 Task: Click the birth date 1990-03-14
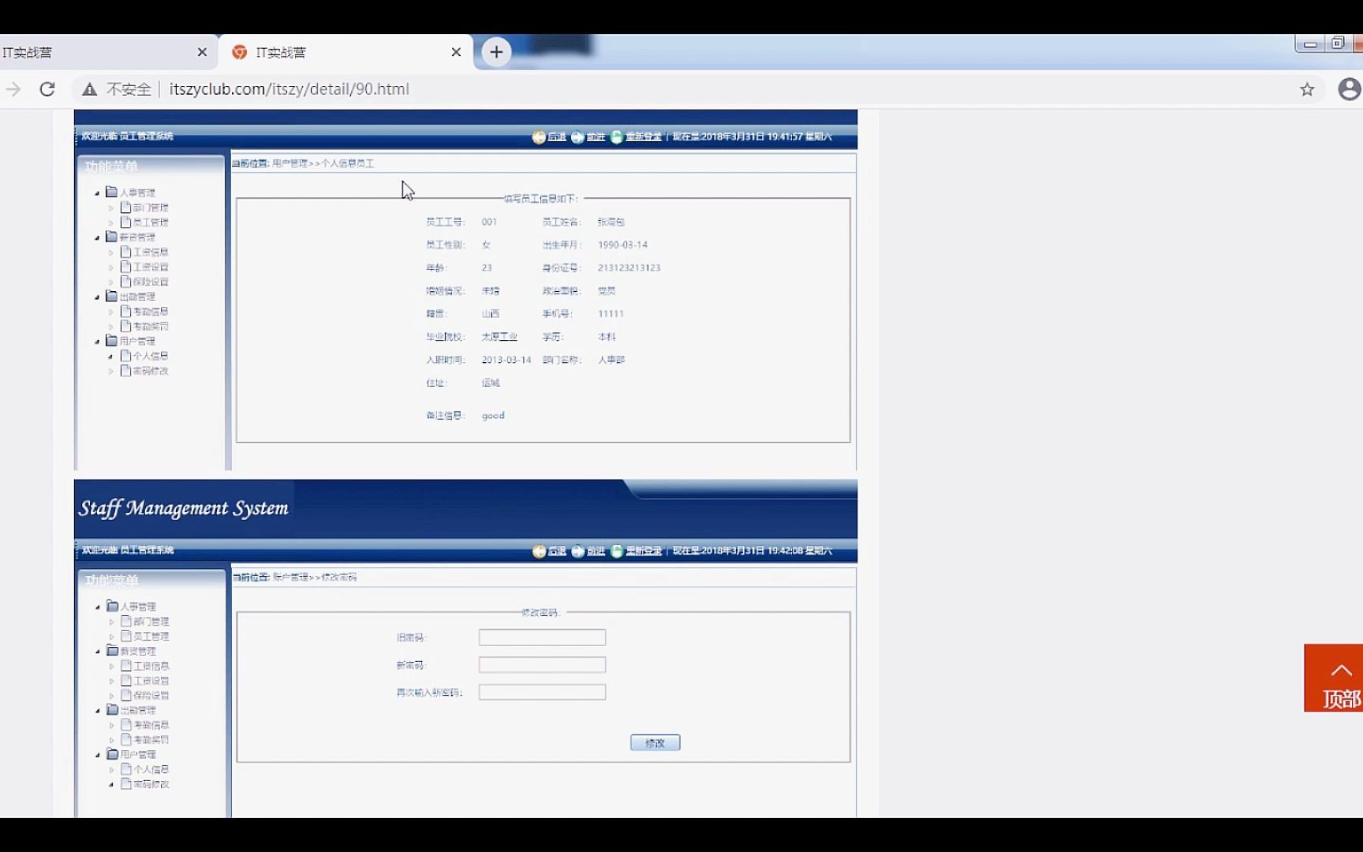(x=622, y=245)
